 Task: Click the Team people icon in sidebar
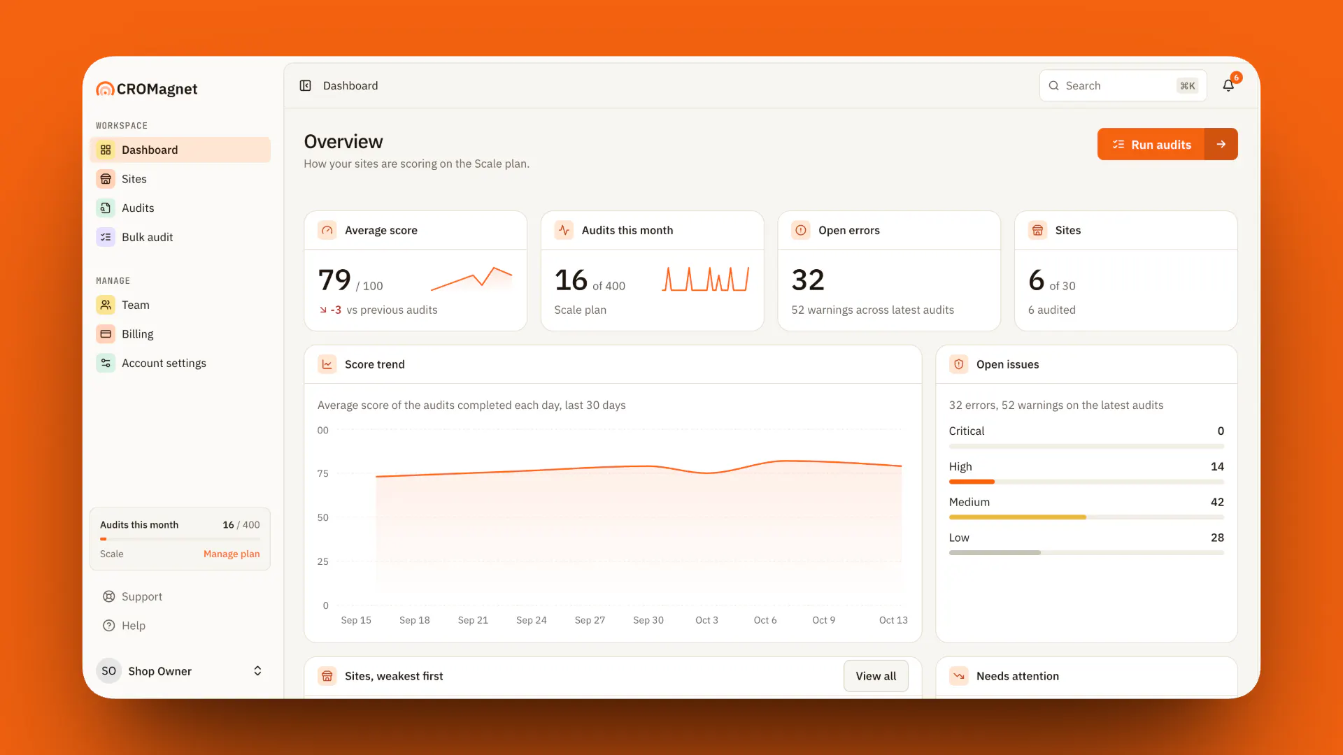coord(106,305)
